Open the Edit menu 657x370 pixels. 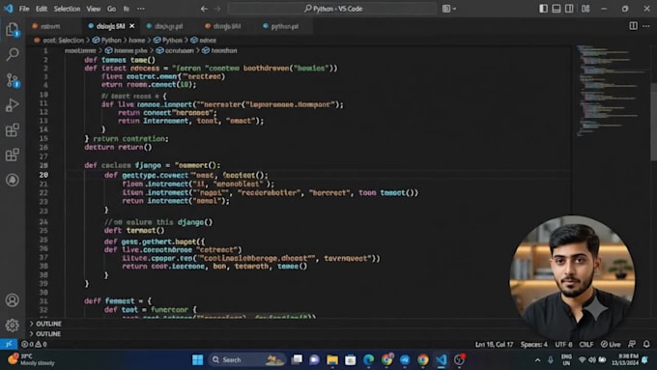41,9
